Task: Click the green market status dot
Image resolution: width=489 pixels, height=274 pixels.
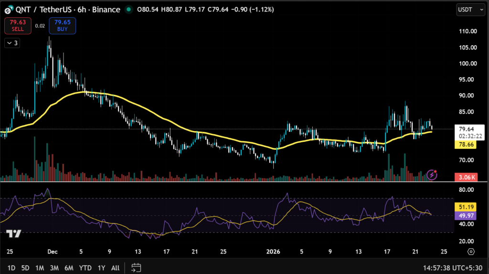Action: (x=128, y=10)
